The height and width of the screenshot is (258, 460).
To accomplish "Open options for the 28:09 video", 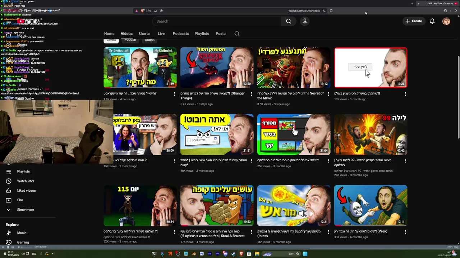I will [174, 161].
